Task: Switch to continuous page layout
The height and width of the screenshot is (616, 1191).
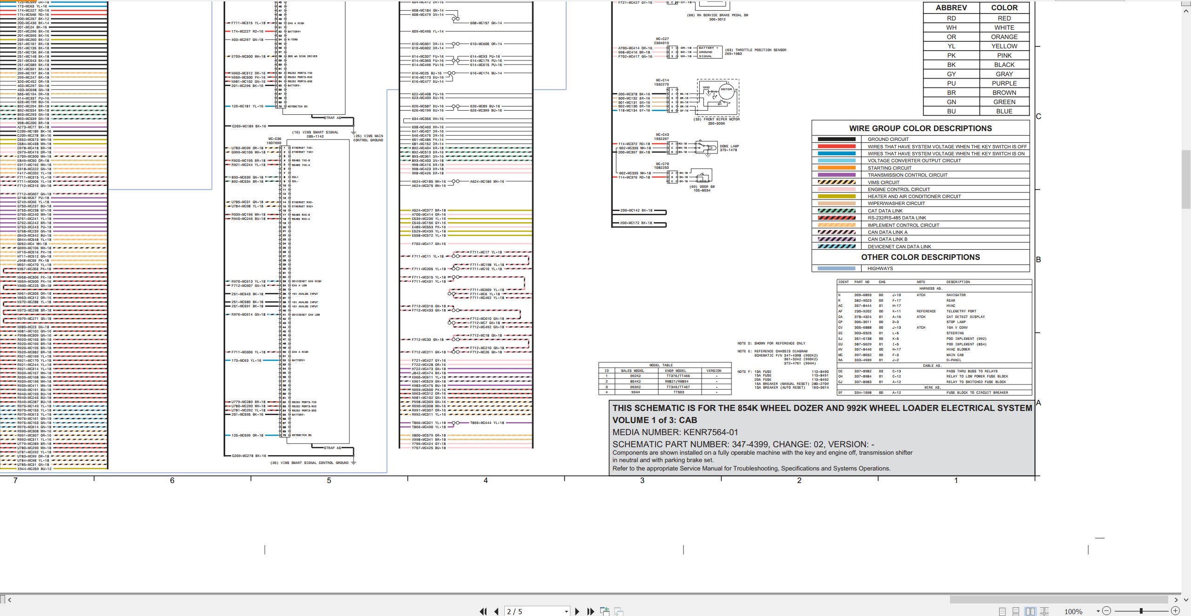Action: coord(1016,611)
